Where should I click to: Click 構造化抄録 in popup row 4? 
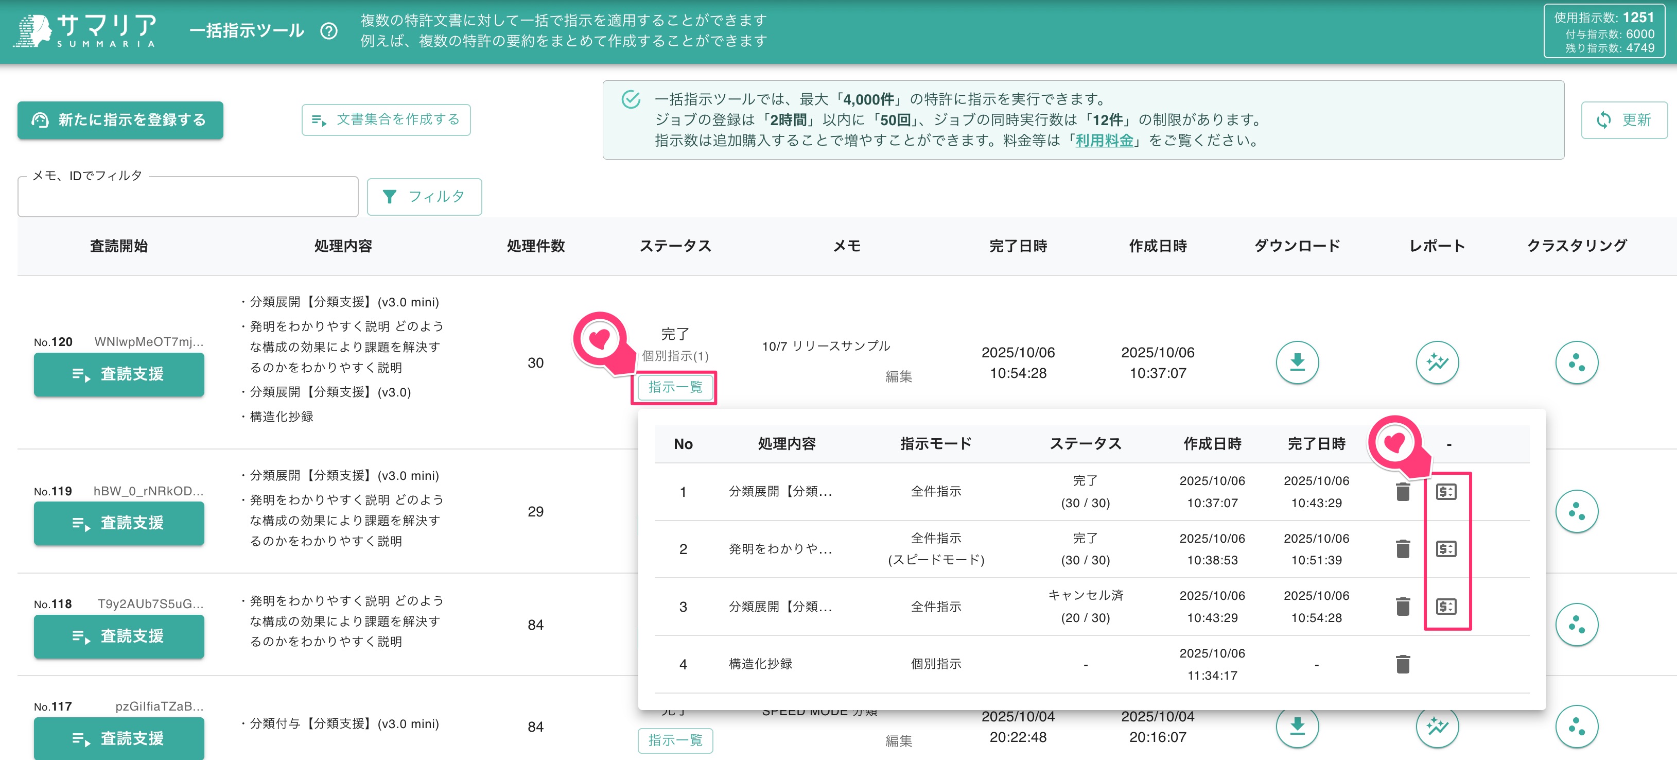(x=760, y=664)
